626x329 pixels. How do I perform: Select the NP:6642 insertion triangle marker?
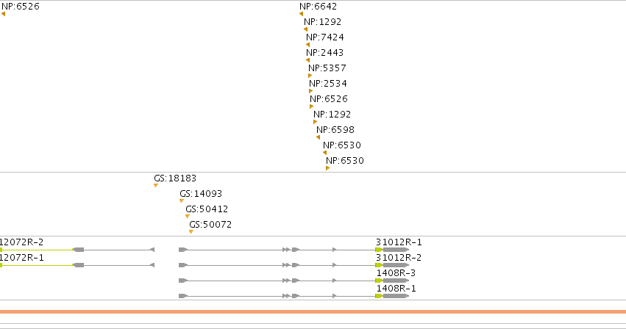[x=301, y=14]
